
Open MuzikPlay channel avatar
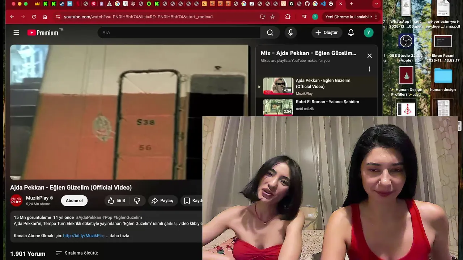pyautogui.click(x=16, y=200)
